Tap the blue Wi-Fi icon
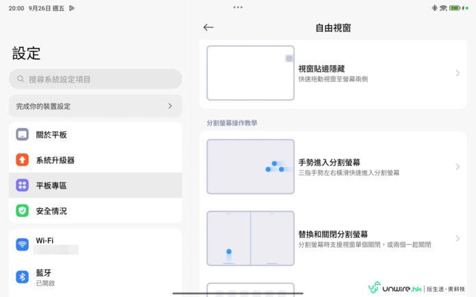Screen dimensions: 476x297 pos(23,244)
